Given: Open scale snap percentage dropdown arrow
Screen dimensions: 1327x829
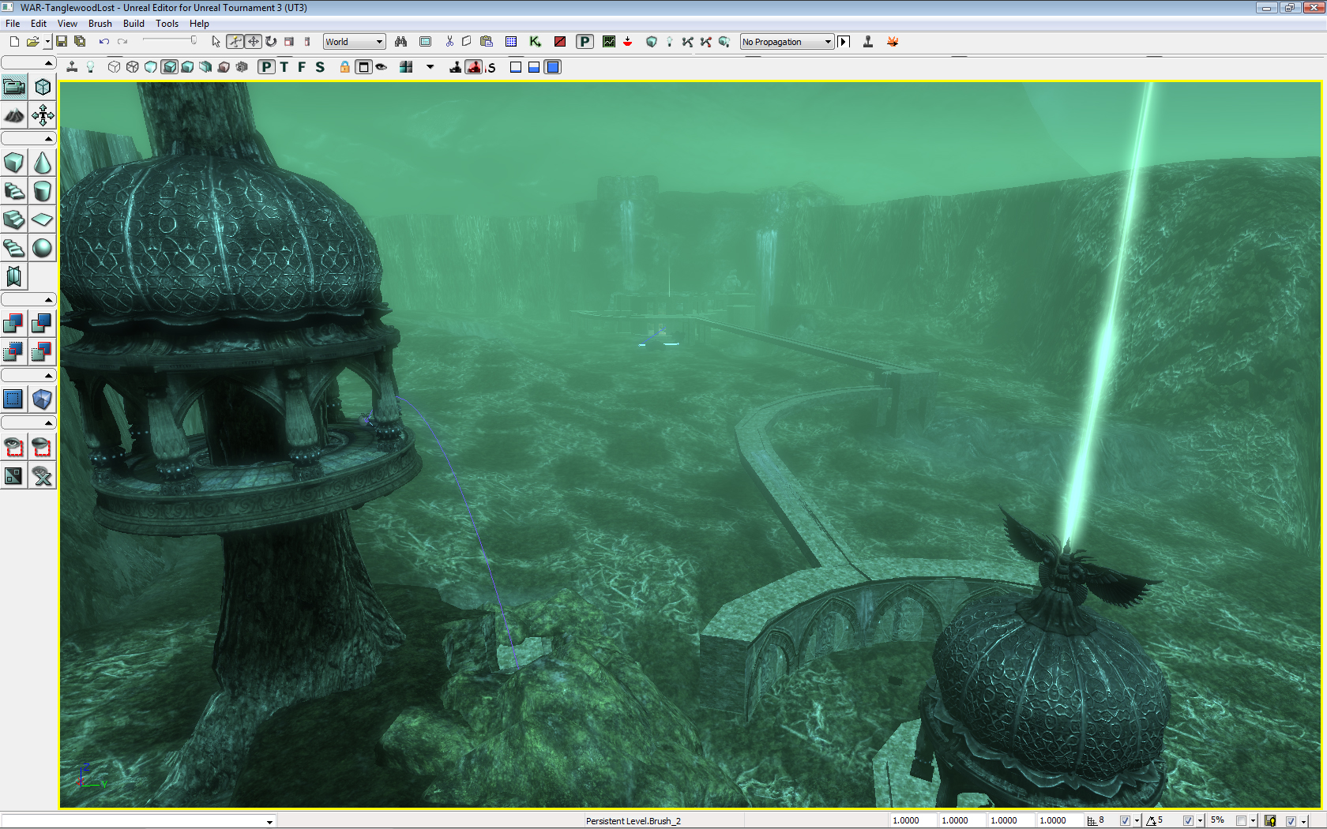Looking at the screenshot, I should click(1253, 821).
